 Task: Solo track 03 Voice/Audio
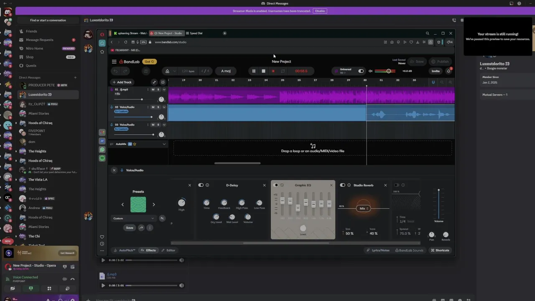[x=158, y=125]
